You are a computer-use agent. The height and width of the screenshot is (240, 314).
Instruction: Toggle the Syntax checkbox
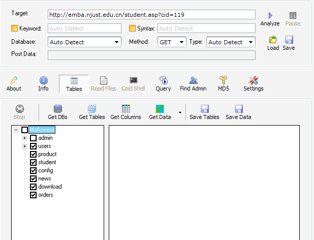(x=132, y=28)
